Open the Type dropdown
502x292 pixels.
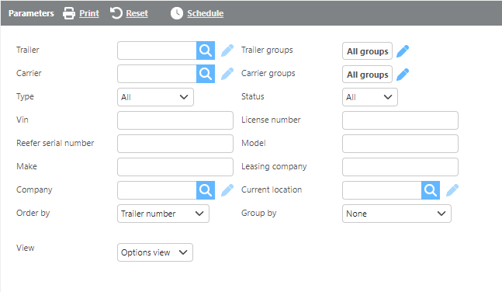155,97
